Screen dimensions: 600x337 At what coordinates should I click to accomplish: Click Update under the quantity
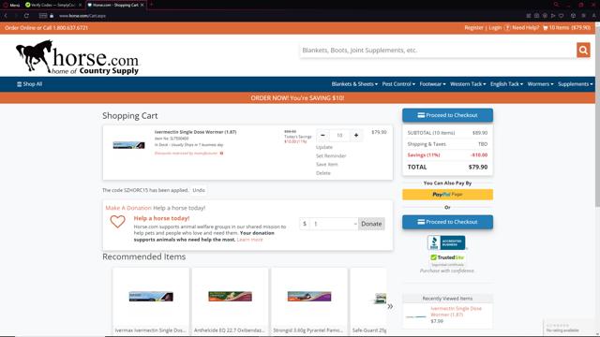(324, 147)
